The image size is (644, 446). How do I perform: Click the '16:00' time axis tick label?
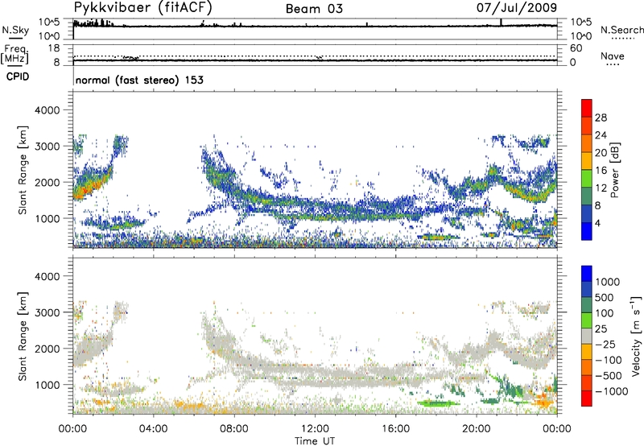point(395,429)
